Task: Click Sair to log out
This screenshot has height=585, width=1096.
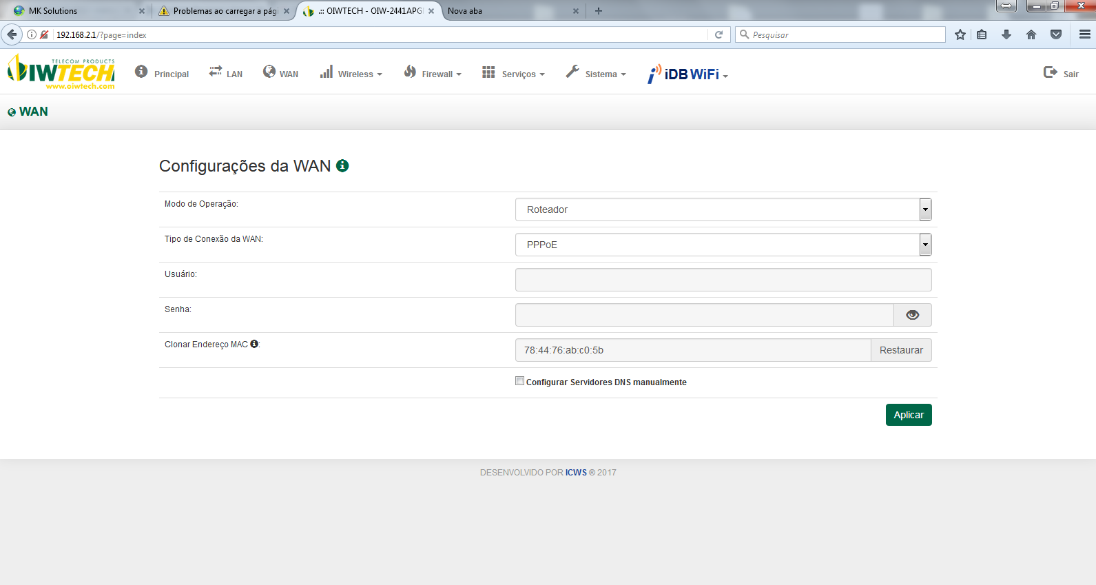Action: click(1071, 74)
